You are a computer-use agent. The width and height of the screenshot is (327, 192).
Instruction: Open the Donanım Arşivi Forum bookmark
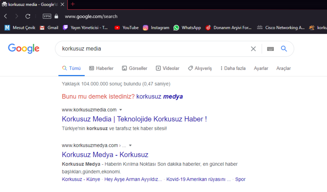pos(229,28)
